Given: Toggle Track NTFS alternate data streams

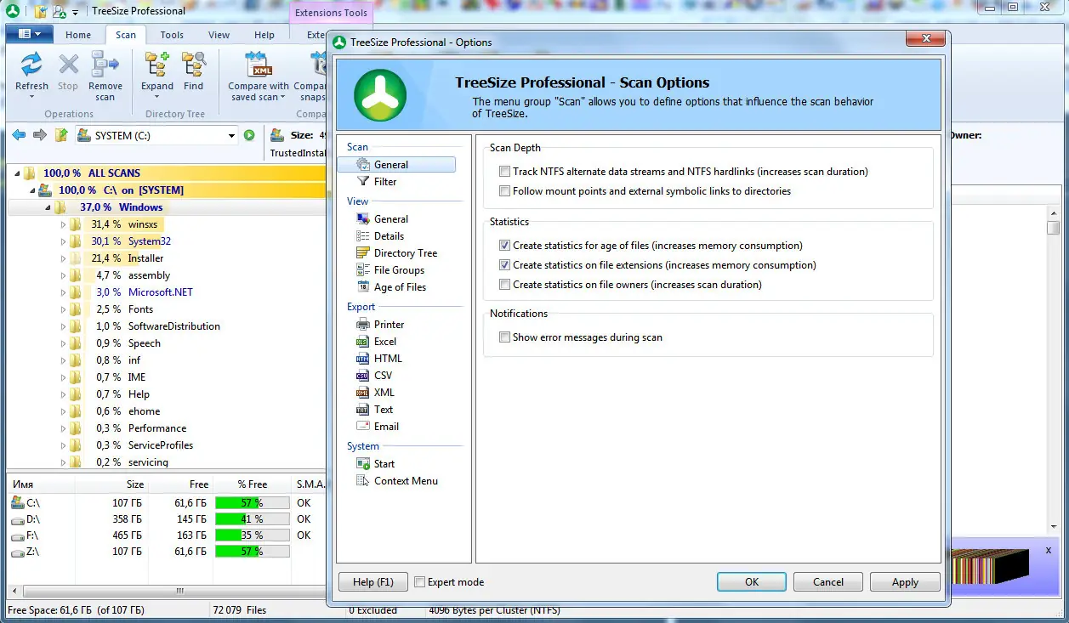Looking at the screenshot, I should pos(505,172).
